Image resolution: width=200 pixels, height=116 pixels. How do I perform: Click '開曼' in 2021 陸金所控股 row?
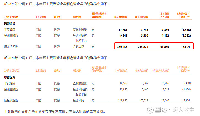pyautogui.click(x=57, y=47)
